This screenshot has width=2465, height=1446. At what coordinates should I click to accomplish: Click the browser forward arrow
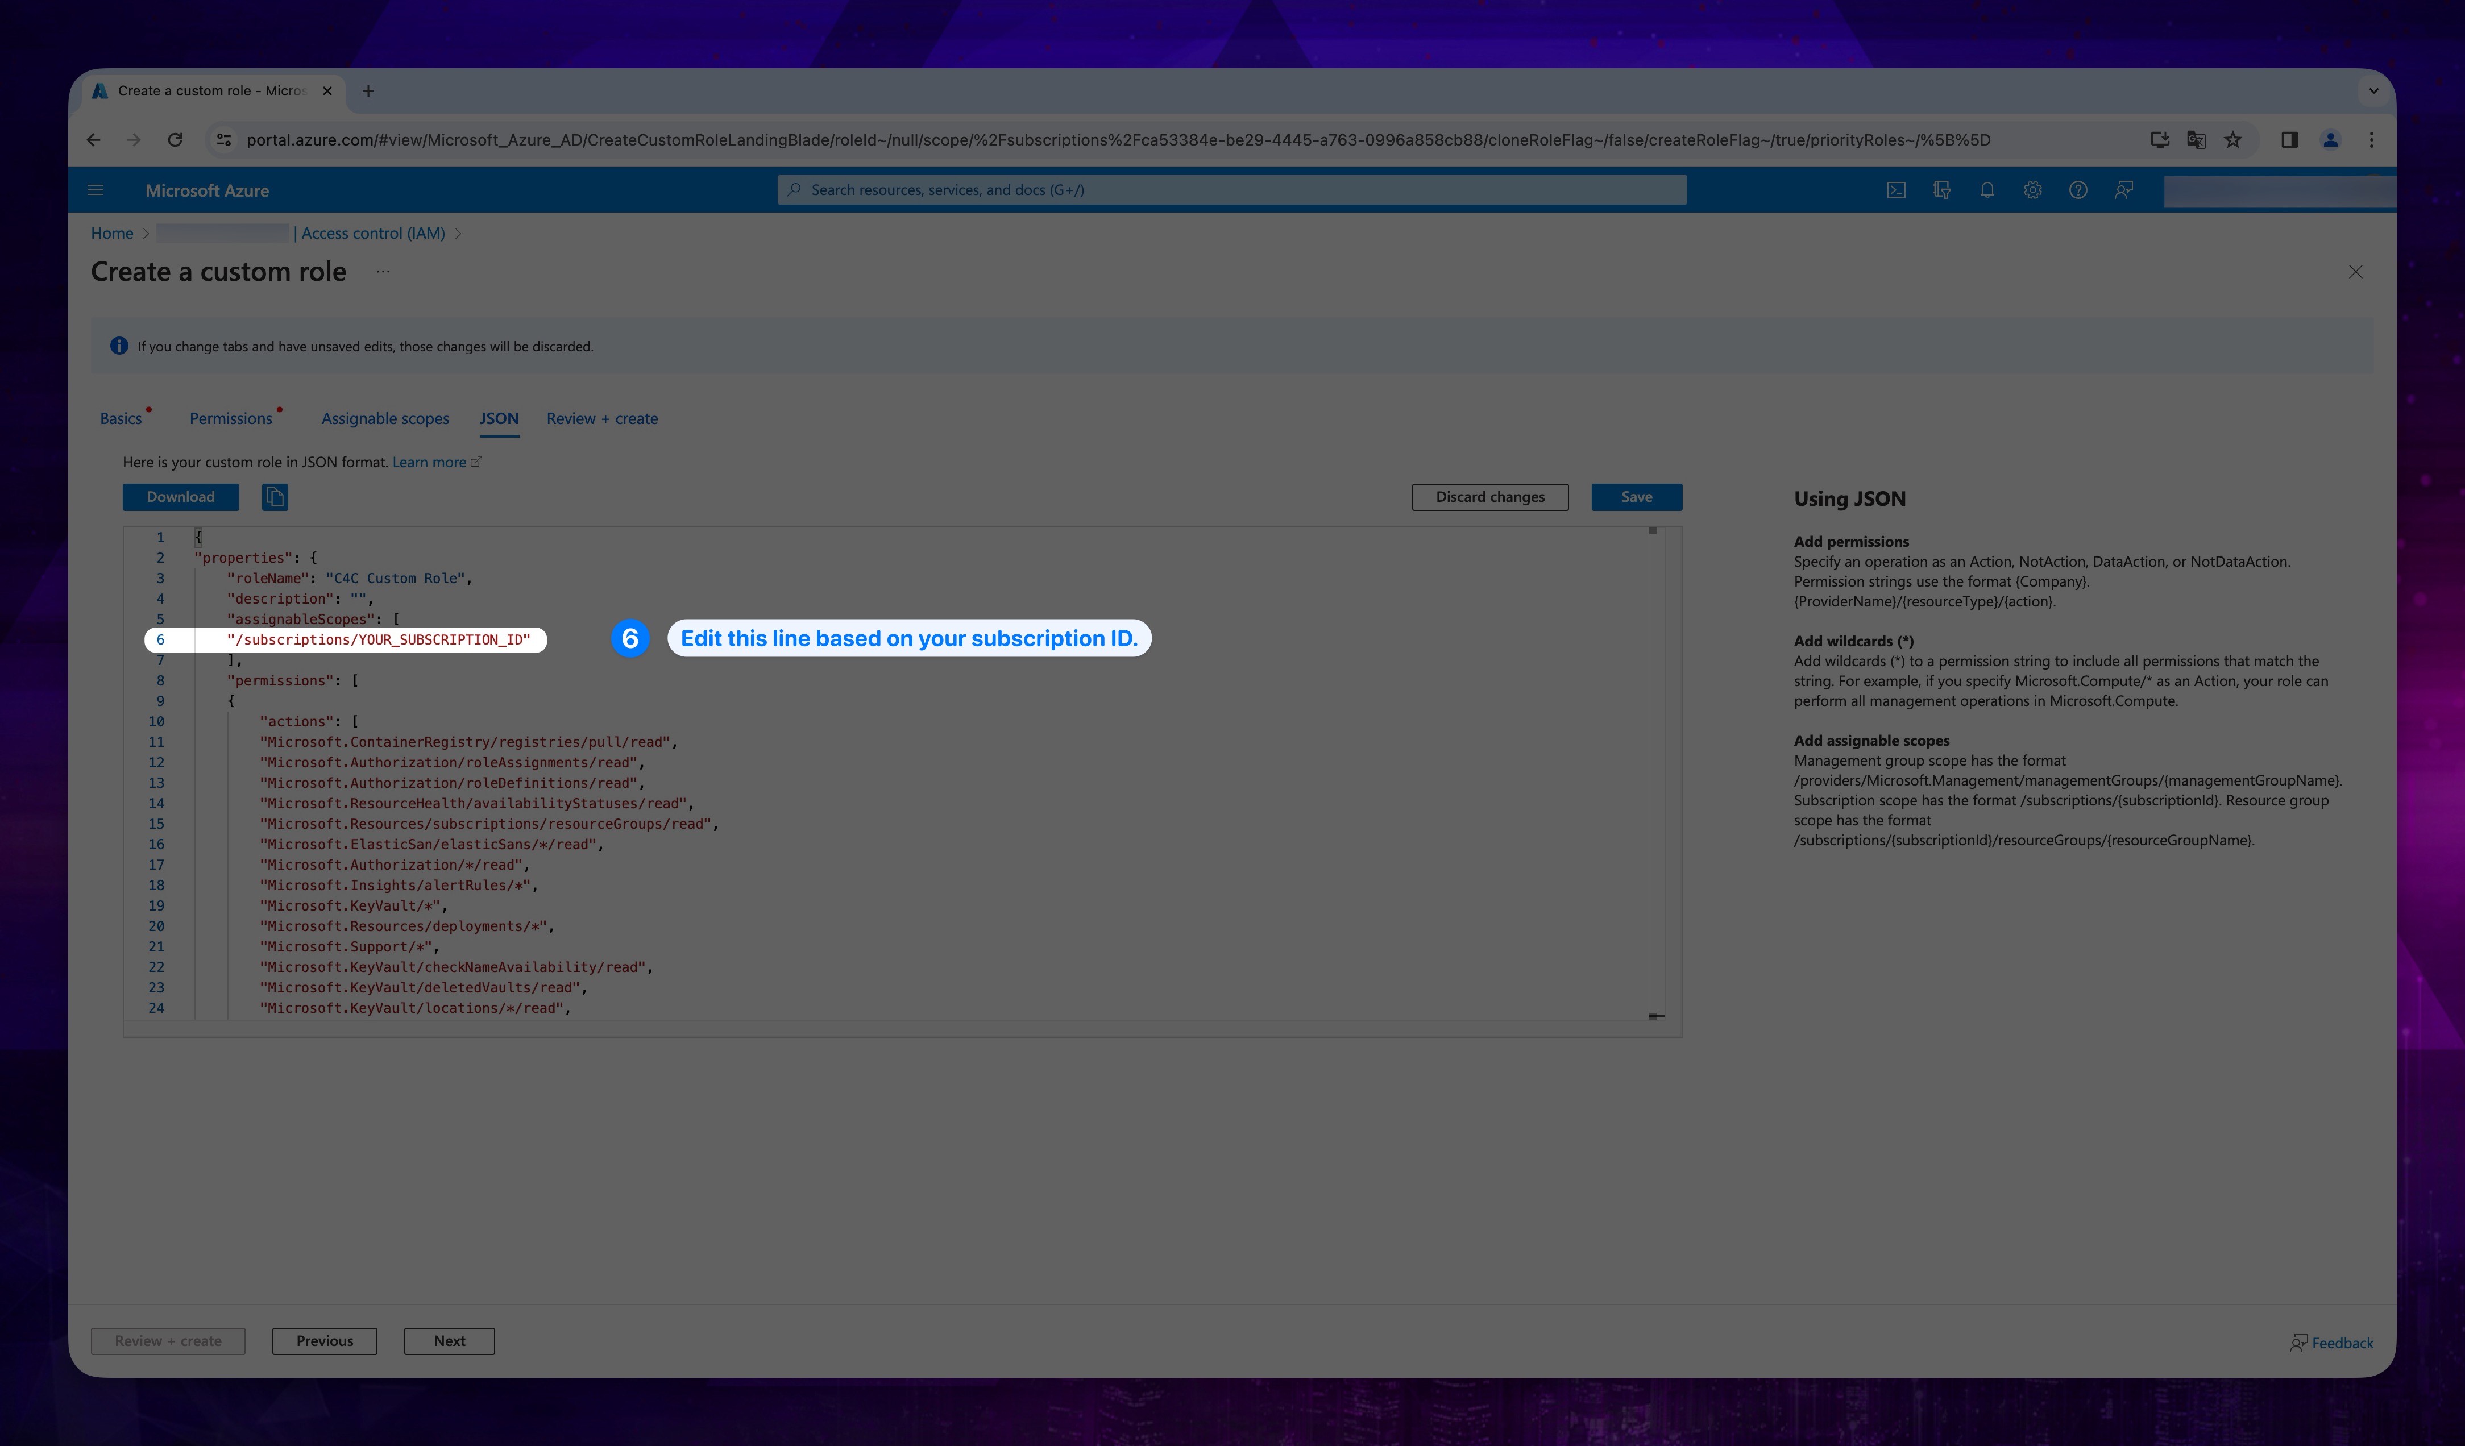pyautogui.click(x=134, y=140)
